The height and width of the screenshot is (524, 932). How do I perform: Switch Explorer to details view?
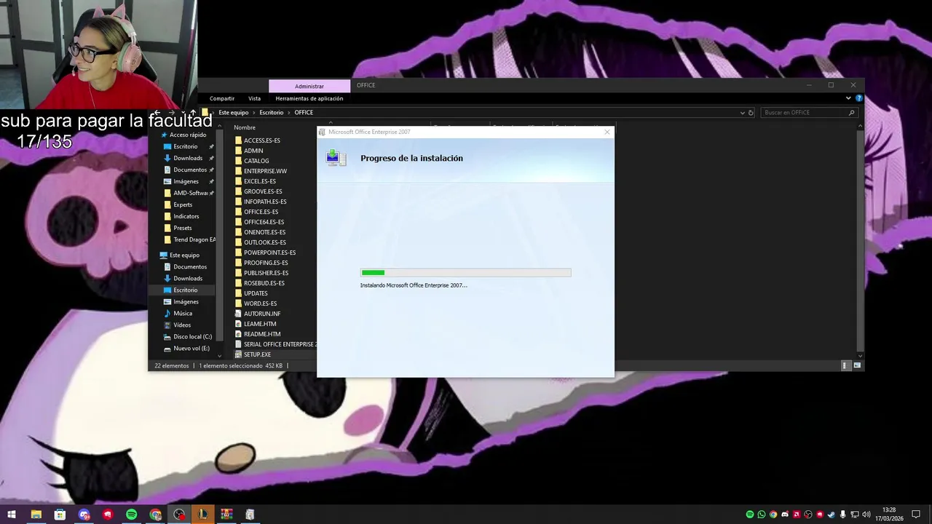[x=845, y=365]
